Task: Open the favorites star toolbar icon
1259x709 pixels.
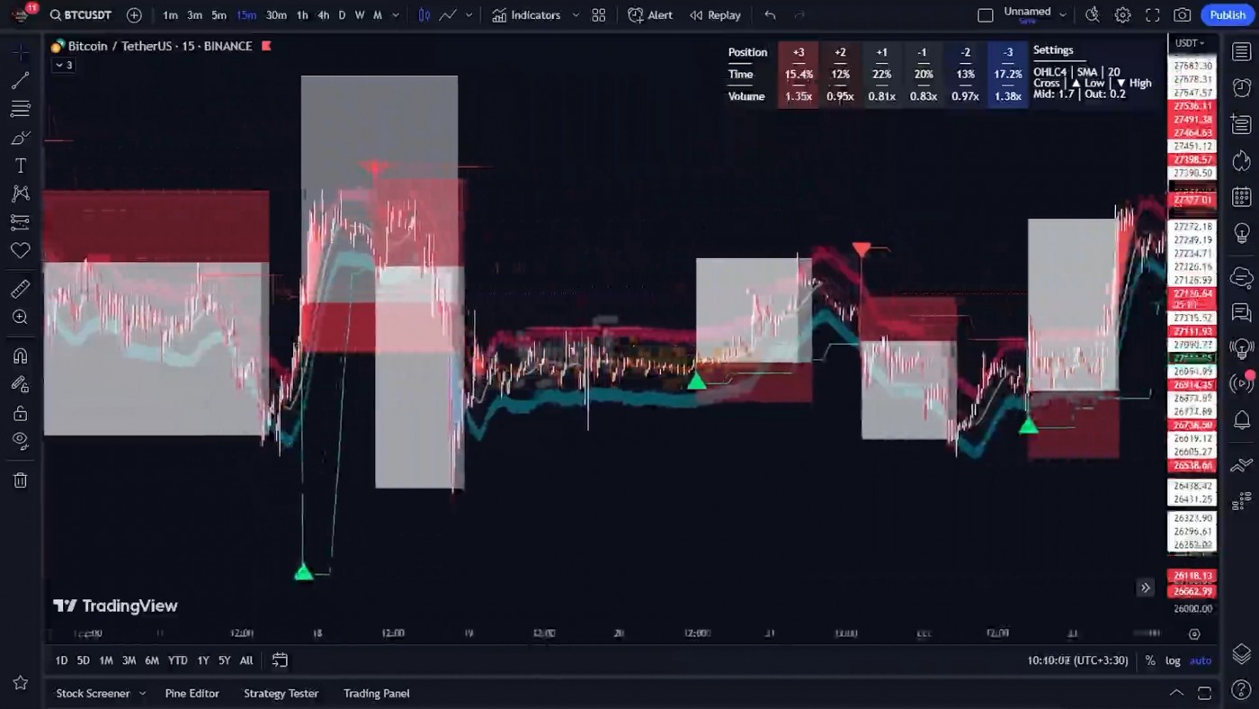Action: click(20, 683)
